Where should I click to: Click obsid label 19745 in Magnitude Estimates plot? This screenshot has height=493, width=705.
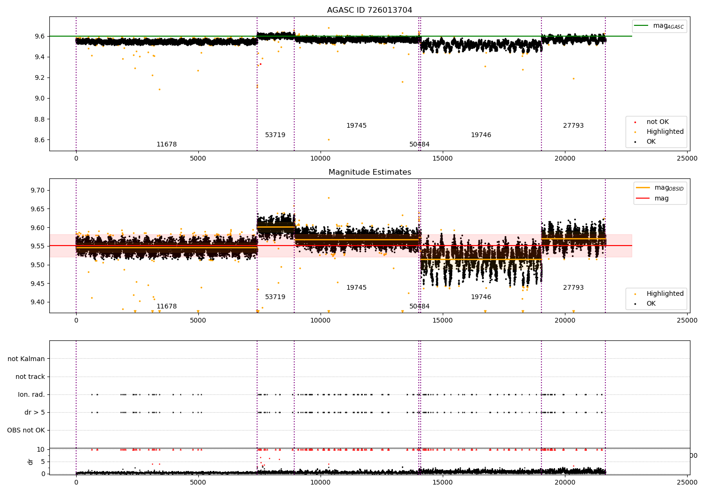[x=356, y=287]
